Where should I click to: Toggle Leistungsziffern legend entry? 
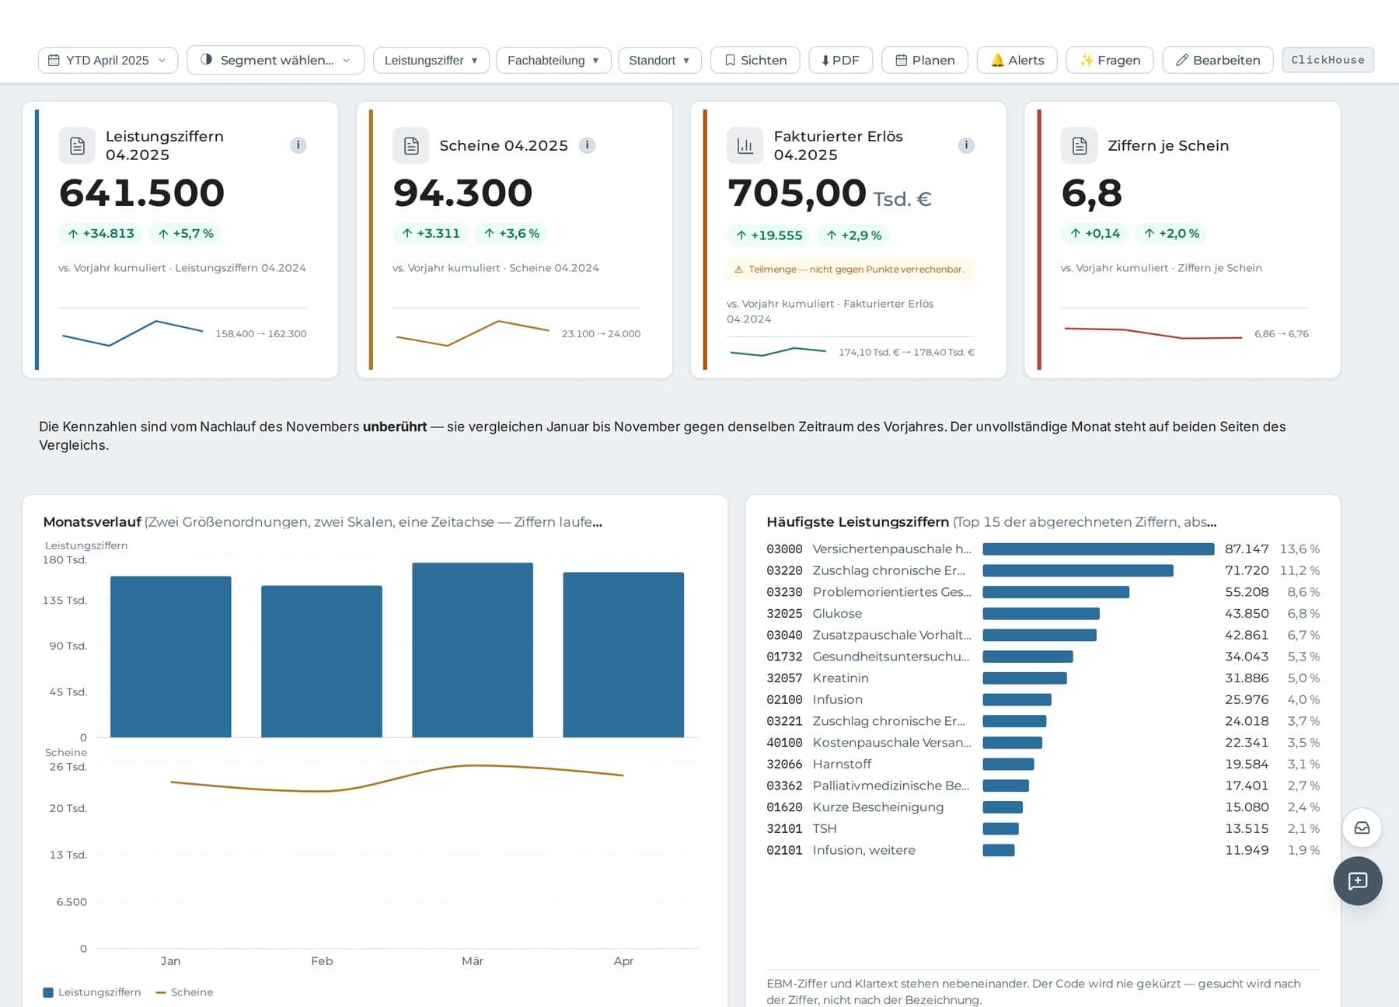coord(92,992)
